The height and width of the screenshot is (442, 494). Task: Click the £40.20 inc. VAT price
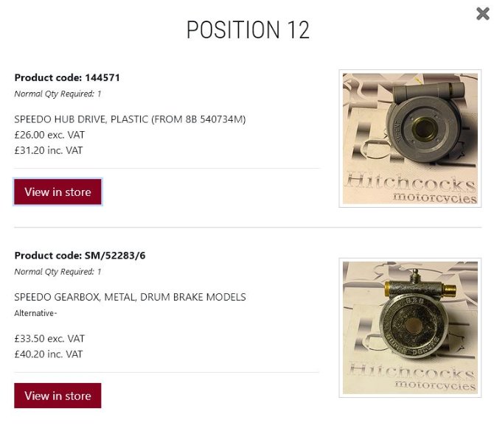(49, 354)
